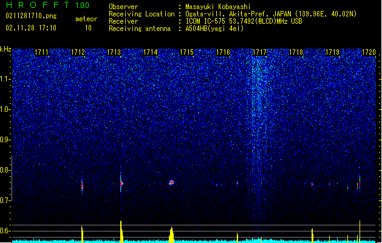Click observer name Masayuki Kobayashi
Screen dimensions: 382x243
pyautogui.click(x=218, y=7)
